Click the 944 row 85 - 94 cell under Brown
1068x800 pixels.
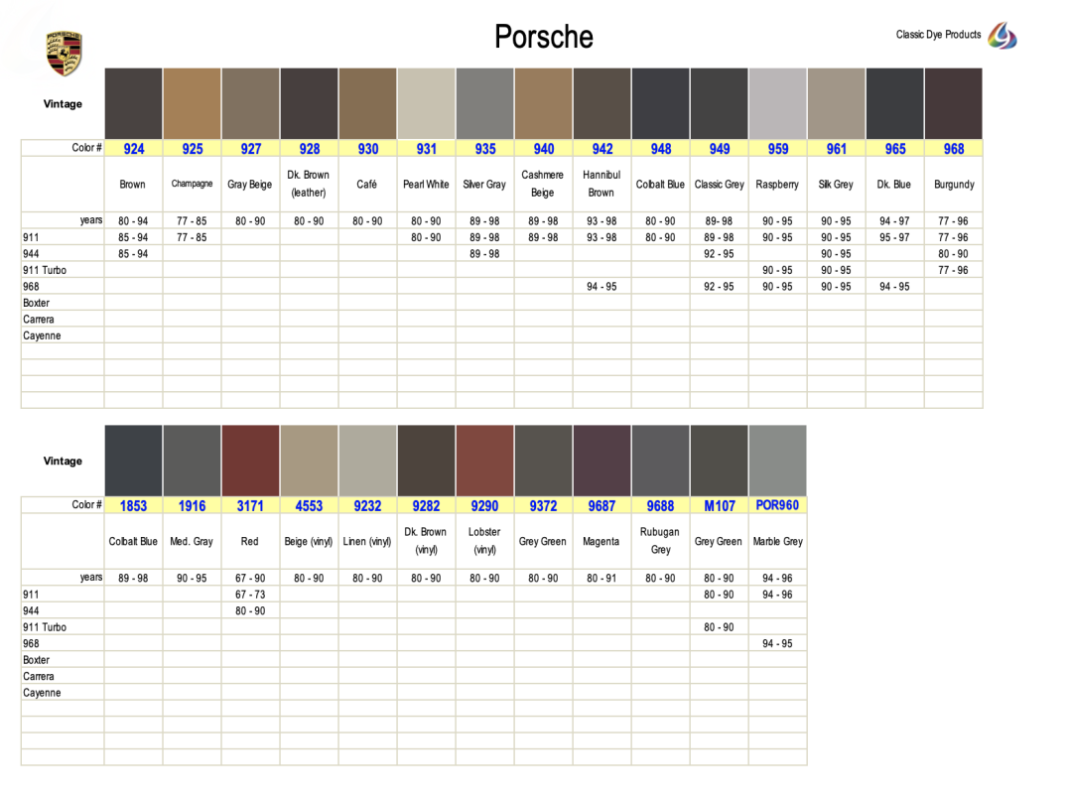pyautogui.click(x=133, y=254)
